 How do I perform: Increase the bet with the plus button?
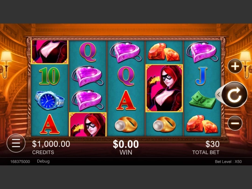(x=235, y=66)
